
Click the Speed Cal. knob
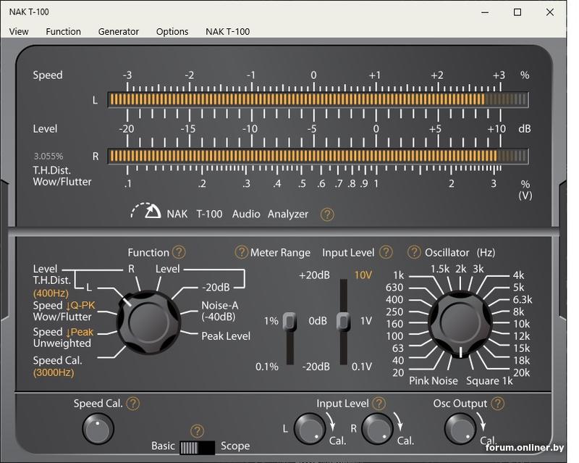tap(98, 429)
